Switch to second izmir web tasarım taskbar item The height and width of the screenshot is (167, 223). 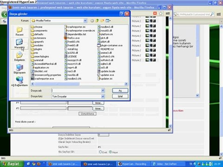coord(98,164)
